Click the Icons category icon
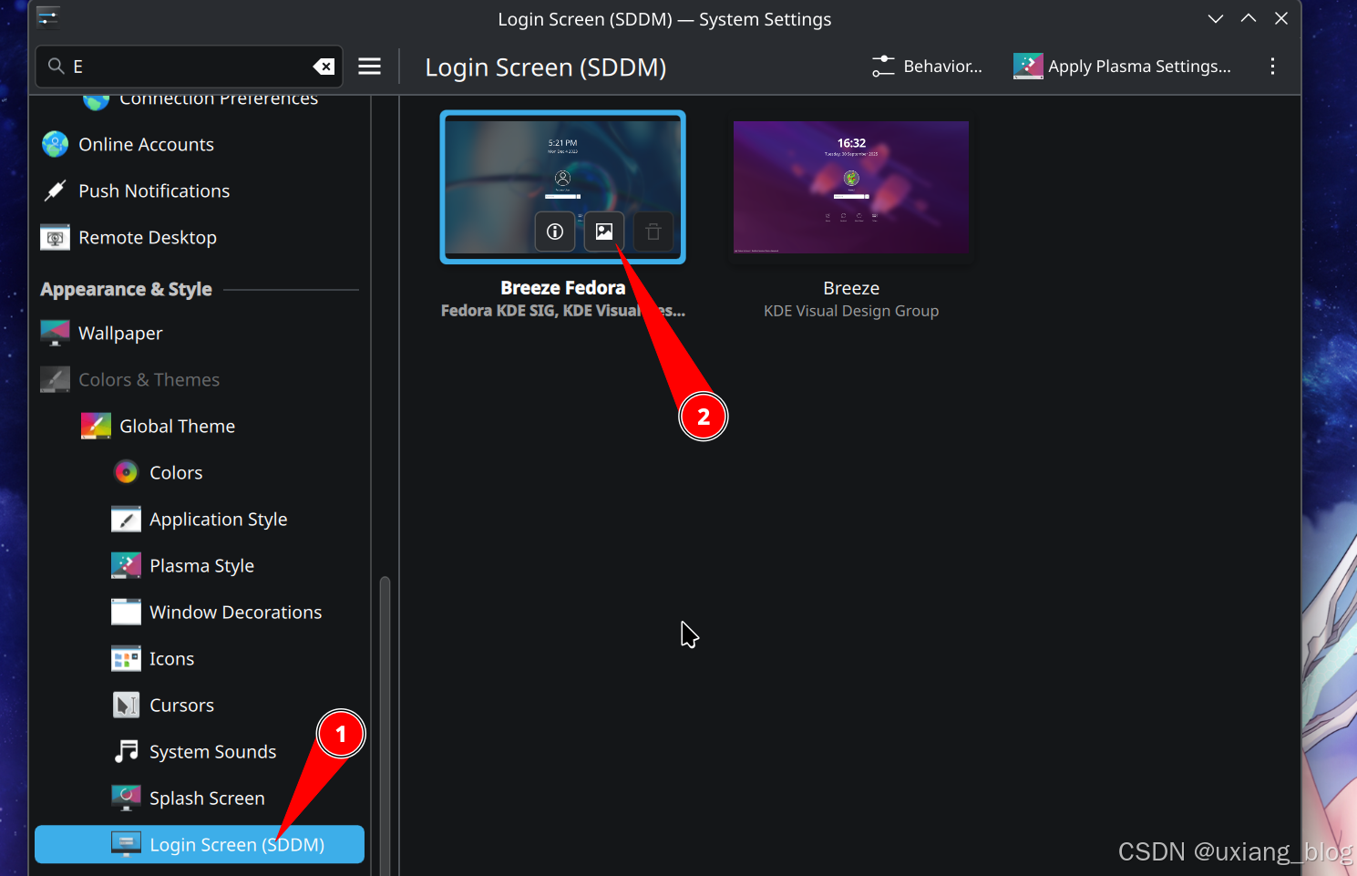Screen dimensions: 1357x876 pyautogui.click(x=126, y=658)
